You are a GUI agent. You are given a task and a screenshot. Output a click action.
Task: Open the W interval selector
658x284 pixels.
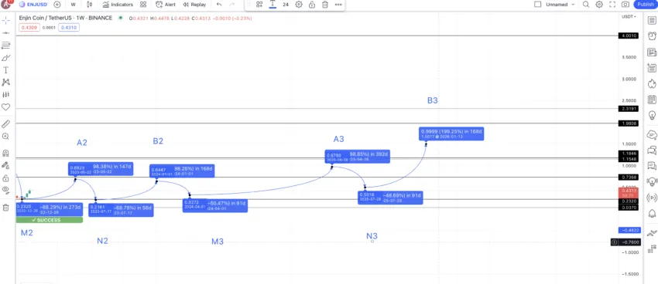[x=74, y=5]
